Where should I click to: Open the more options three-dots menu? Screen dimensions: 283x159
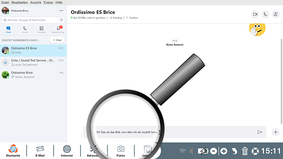tap(61, 10)
